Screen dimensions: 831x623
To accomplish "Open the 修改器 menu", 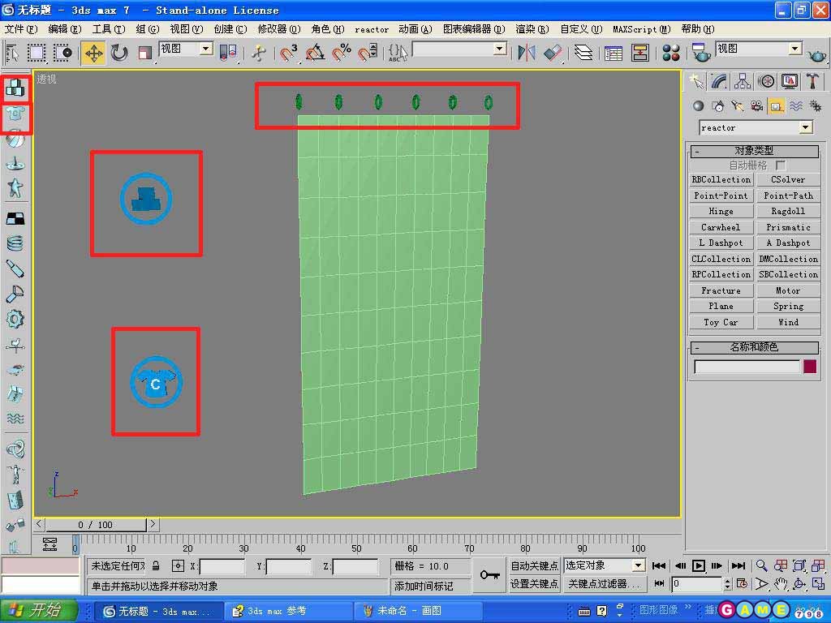I will [x=279, y=29].
